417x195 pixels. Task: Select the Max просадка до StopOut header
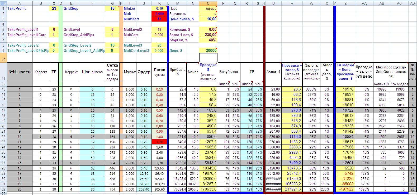(x=391, y=72)
